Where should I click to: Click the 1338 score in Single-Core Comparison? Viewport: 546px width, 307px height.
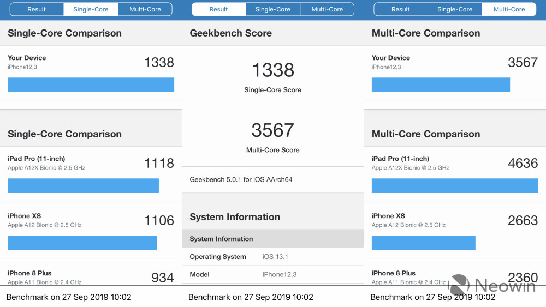pos(159,63)
